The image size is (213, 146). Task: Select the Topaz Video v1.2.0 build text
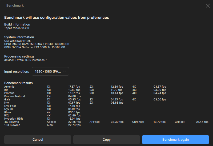click(17, 28)
